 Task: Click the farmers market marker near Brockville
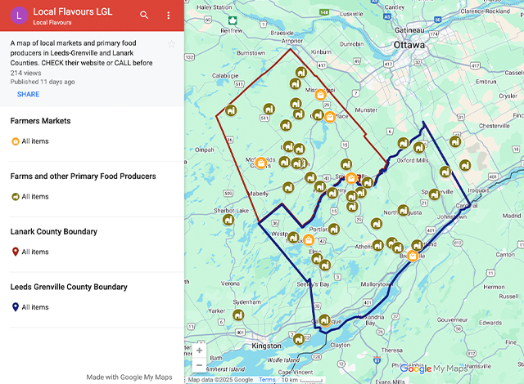coord(413,256)
